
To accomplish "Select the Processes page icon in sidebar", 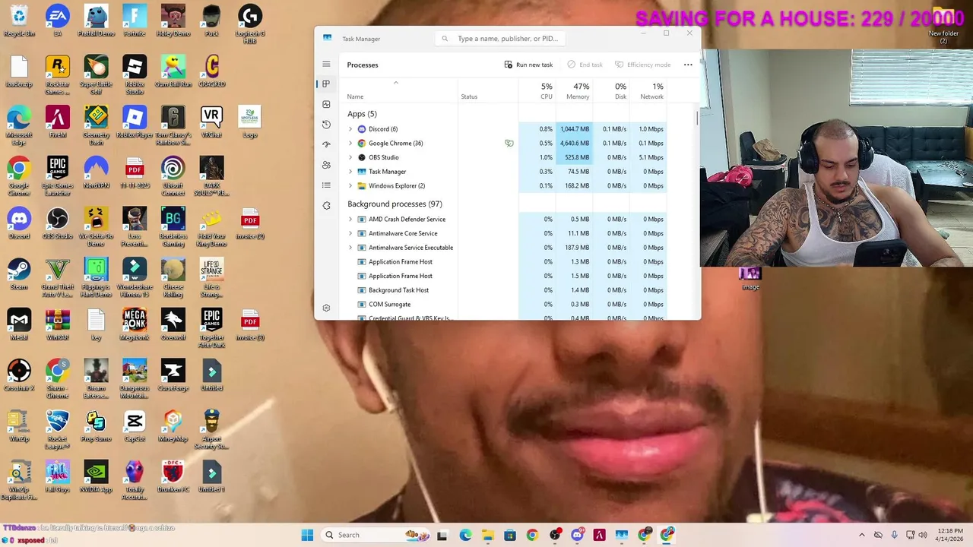I will click(326, 84).
